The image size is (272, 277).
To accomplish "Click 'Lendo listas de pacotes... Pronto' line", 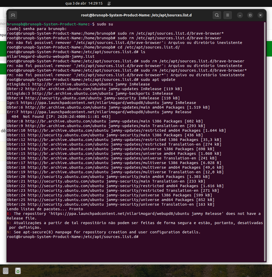I will (45, 209).
